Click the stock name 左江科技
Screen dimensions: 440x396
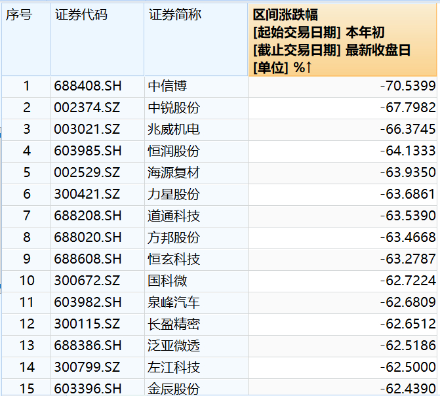[x=174, y=366]
